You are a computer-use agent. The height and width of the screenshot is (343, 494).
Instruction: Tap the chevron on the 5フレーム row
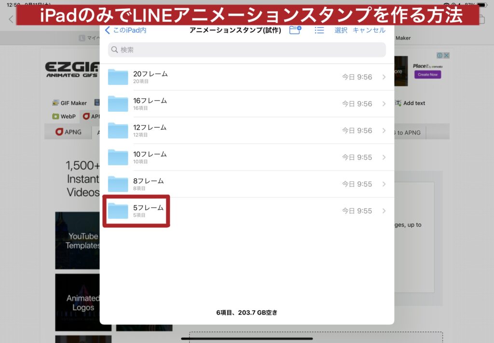point(384,211)
